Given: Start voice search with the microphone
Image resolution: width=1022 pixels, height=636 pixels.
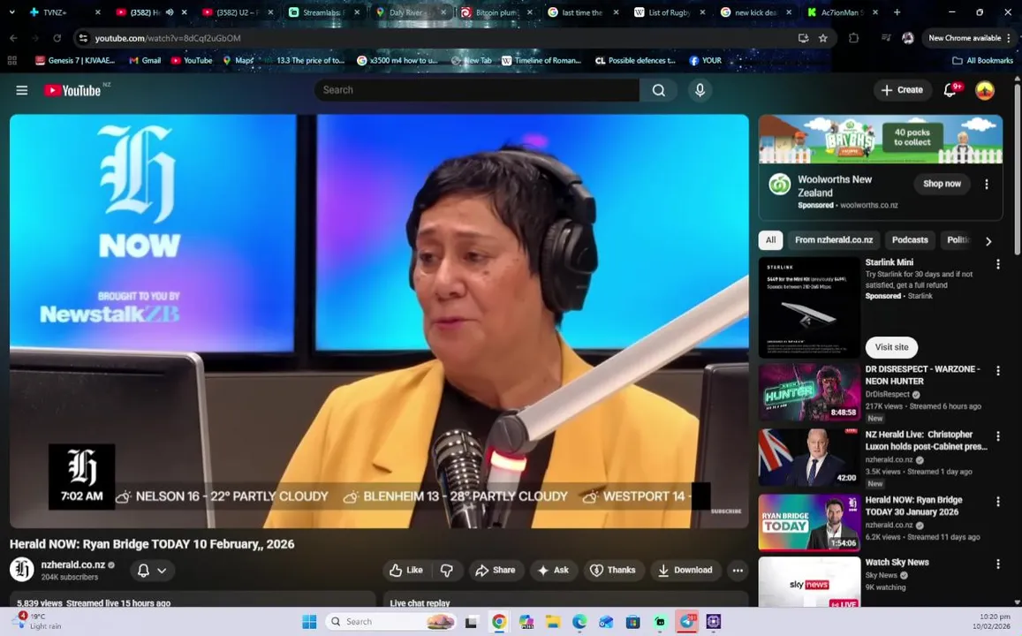Looking at the screenshot, I should [x=700, y=91].
